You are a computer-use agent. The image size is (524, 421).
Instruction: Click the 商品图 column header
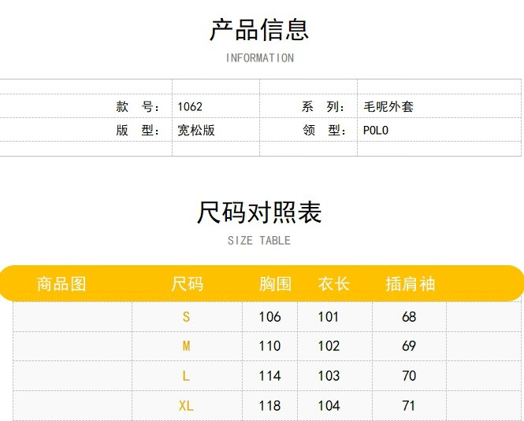tap(61, 284)
